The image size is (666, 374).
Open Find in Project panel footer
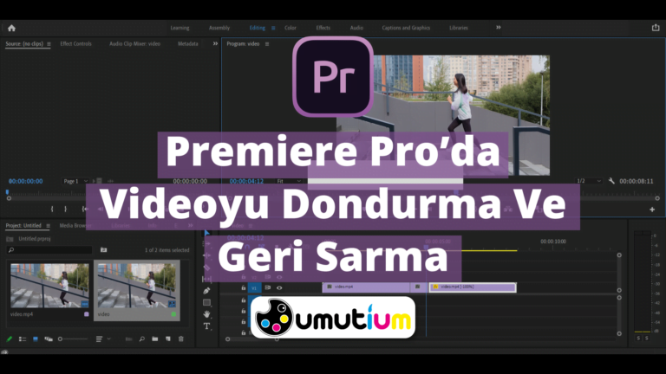pyautogui.click(x=142, y=339)
